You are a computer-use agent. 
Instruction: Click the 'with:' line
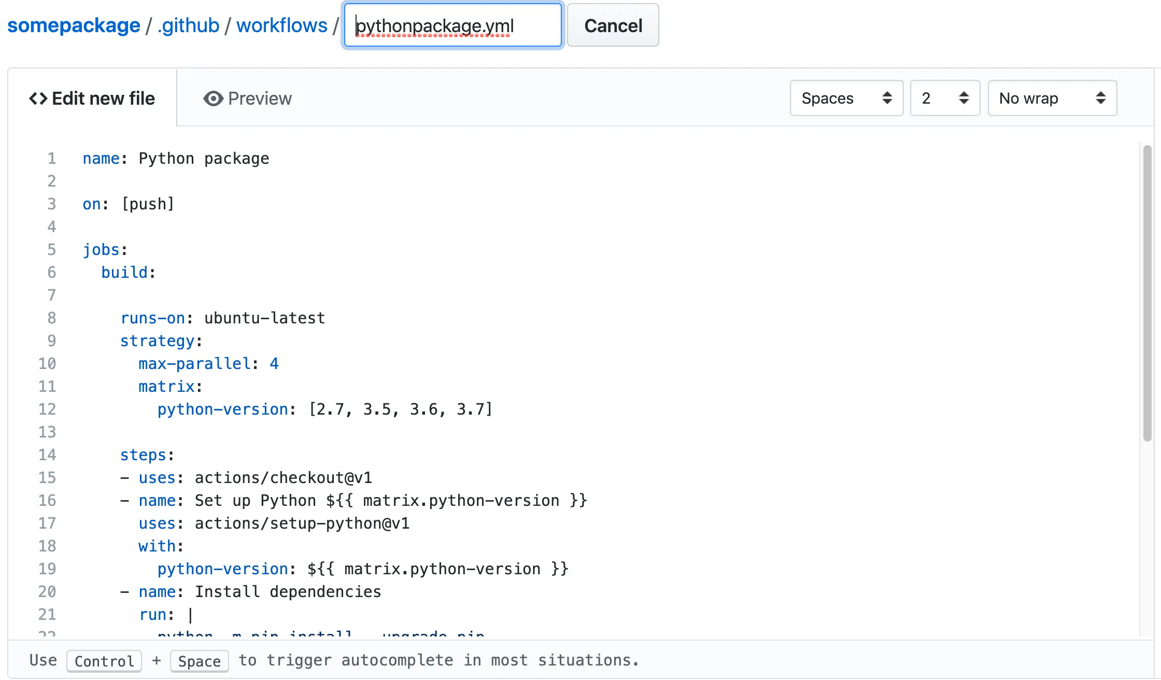click(x=161, y=546)
